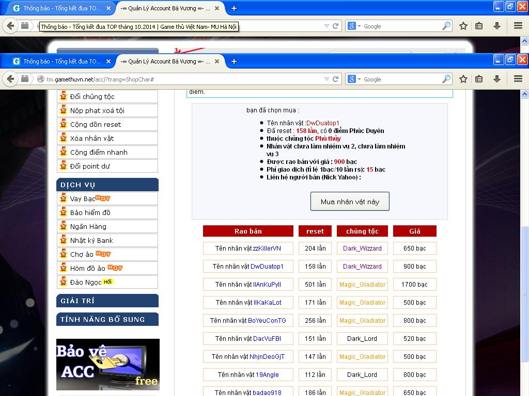Expand the GIẢI TRÍ sidebar section
Screen dimensions: 529x396
pos(107,301)
